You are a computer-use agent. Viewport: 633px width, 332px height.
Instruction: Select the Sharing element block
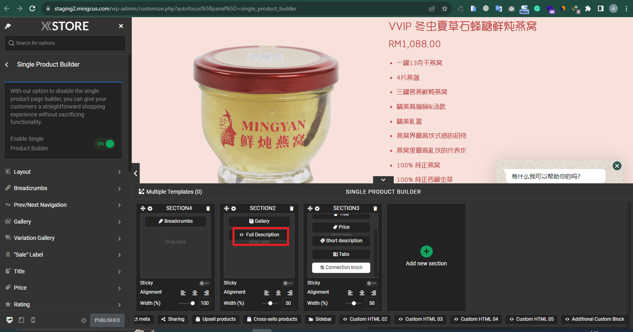173,319
